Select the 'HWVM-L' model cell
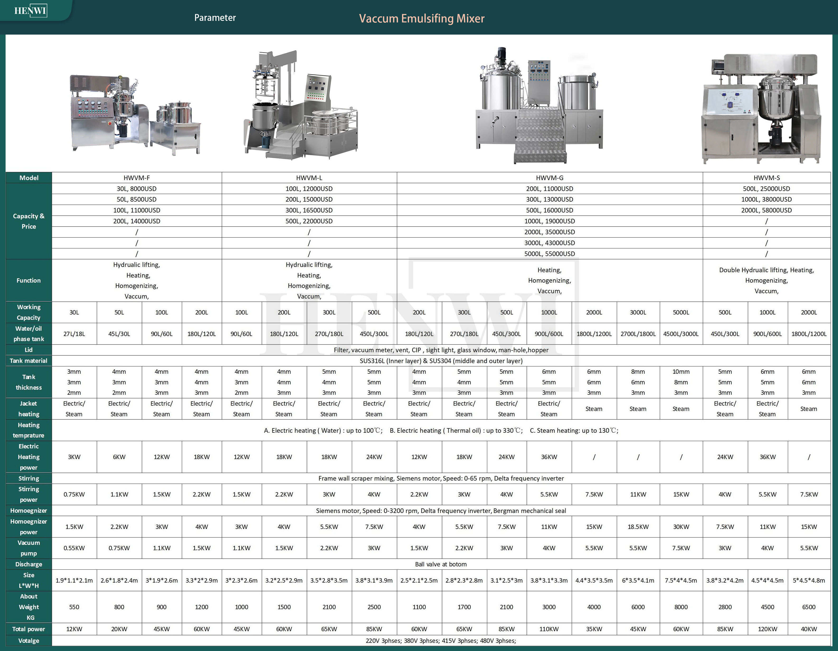 tap(309, 178)
